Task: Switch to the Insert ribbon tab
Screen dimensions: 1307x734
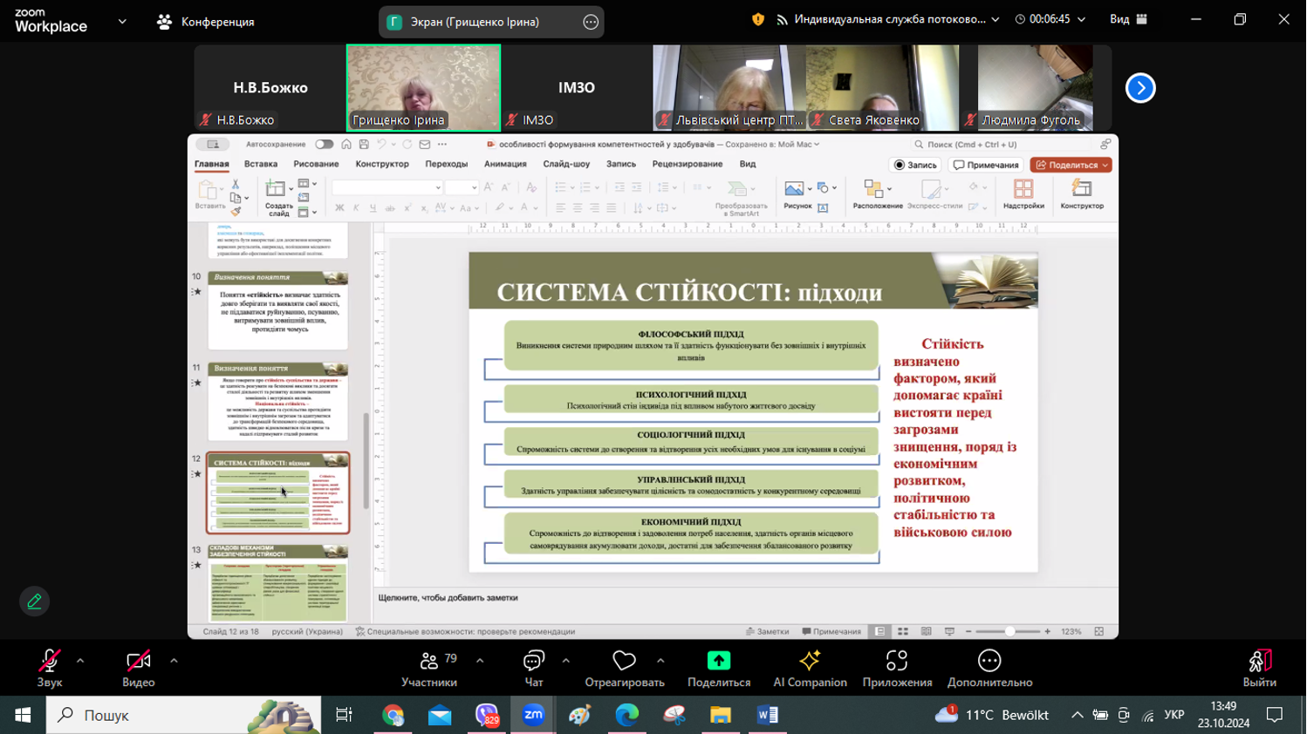Action: click(261, 164)
